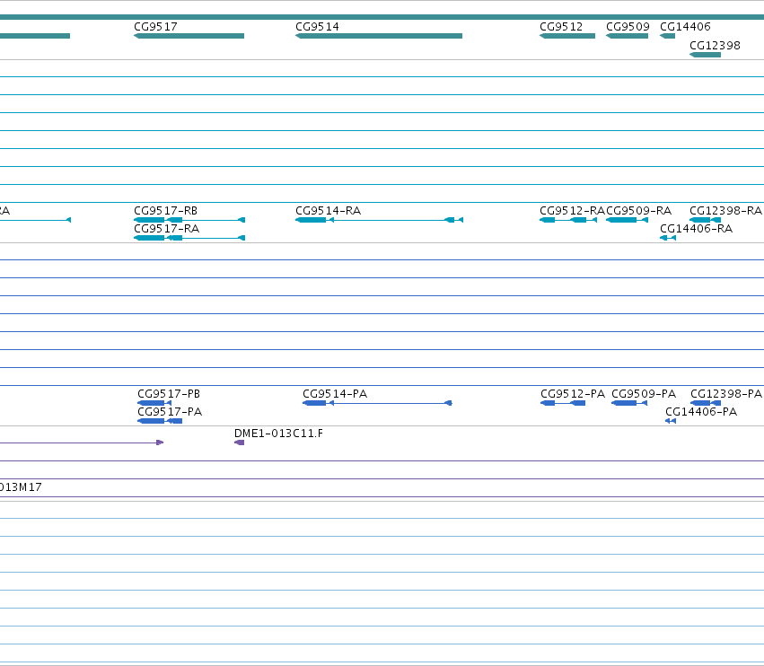Select the CG9509 gene bar
The image size is (764, 666).
(x=627, y=36)
